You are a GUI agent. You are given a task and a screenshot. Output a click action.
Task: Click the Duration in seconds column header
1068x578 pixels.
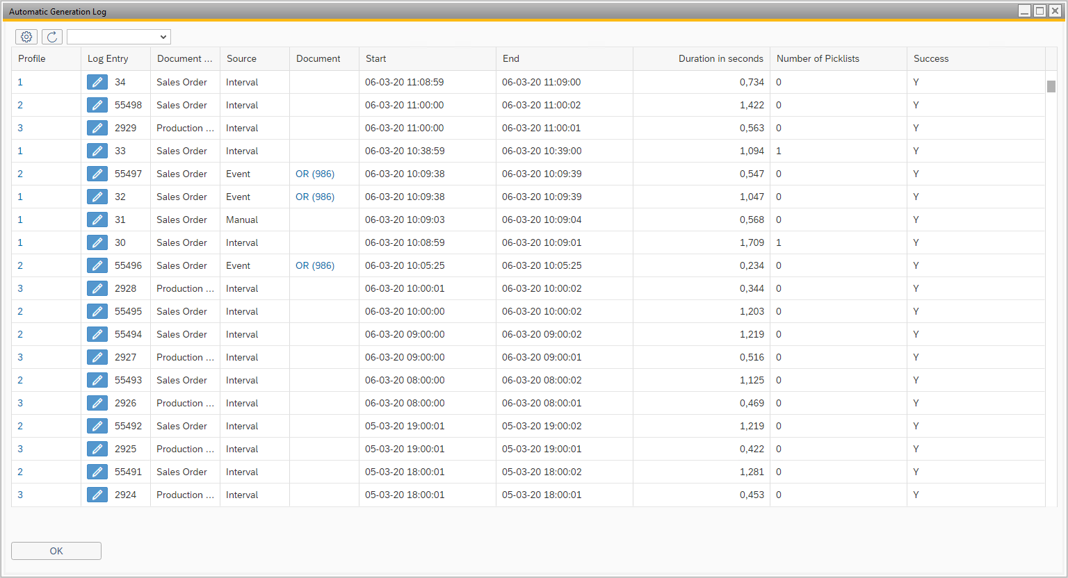[720, 59]
